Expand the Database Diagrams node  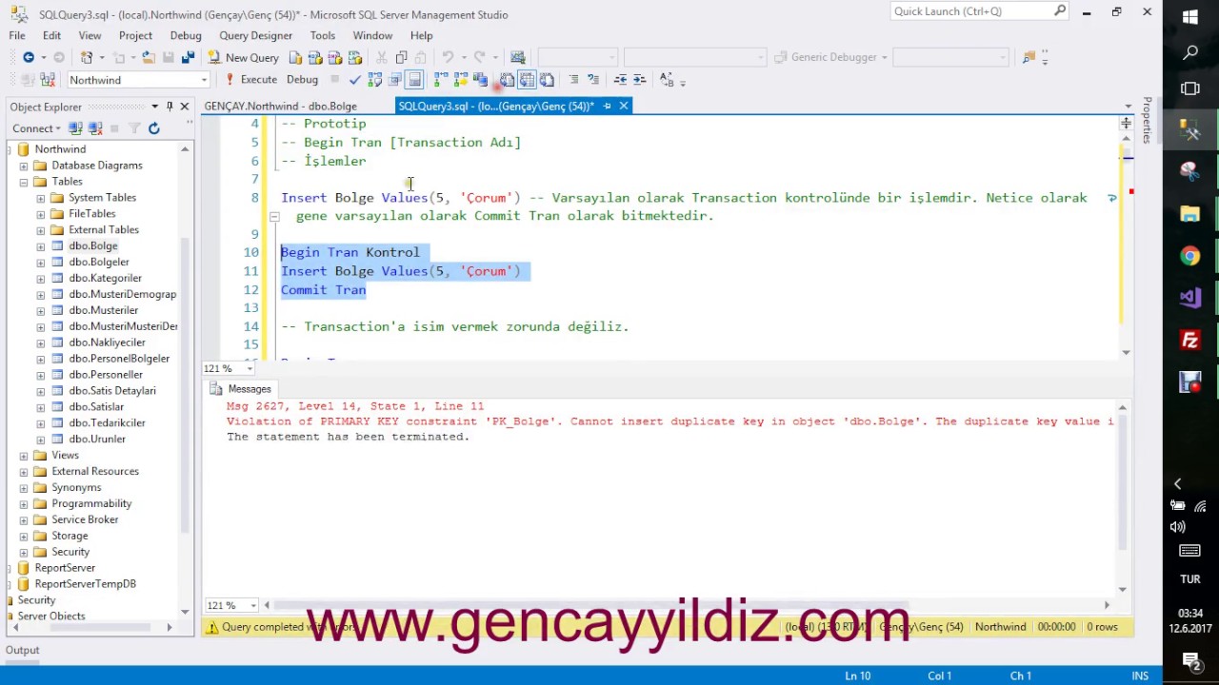tap(24, 165)
